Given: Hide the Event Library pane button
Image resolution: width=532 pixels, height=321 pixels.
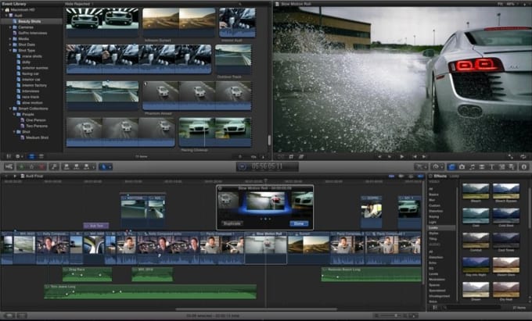Looking at the screenshot, I should coord(9,156).
